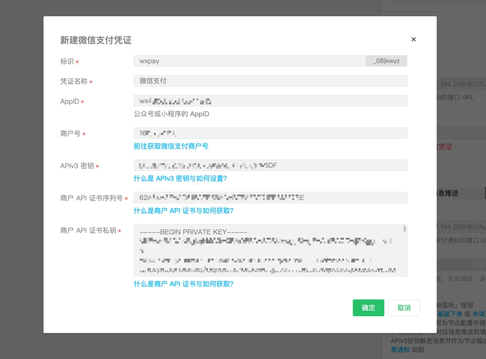This screenshot has width=486, height=359.
Task: Click the 商户 API 证书序列号 input field
Action: pos(270,198)
